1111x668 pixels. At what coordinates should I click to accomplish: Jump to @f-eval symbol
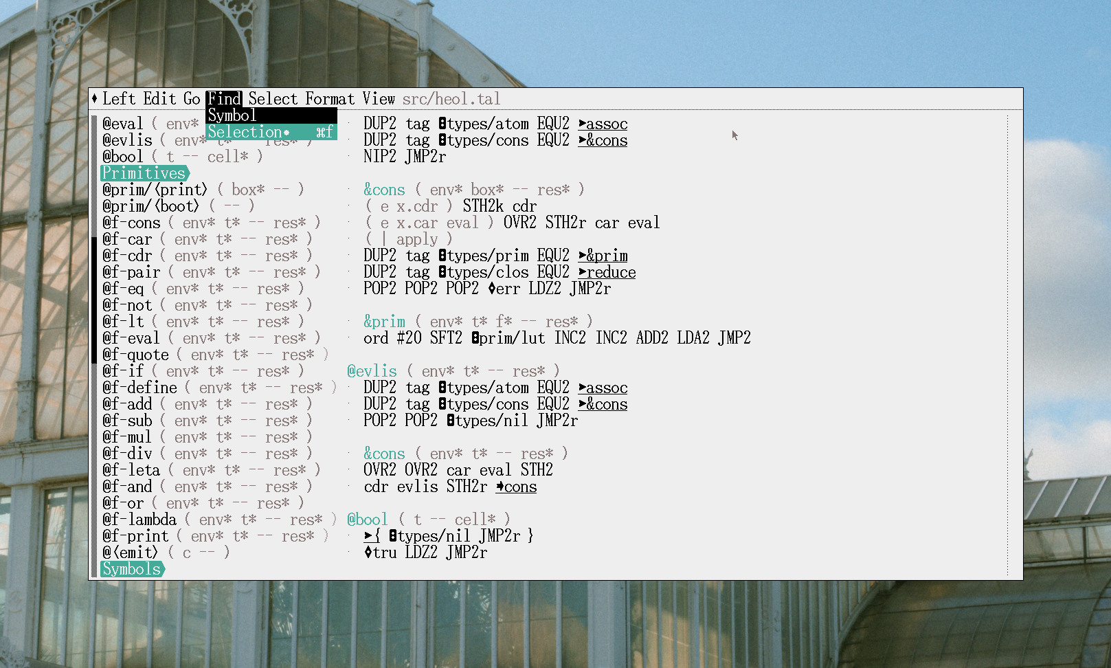[x=131, y=338]
